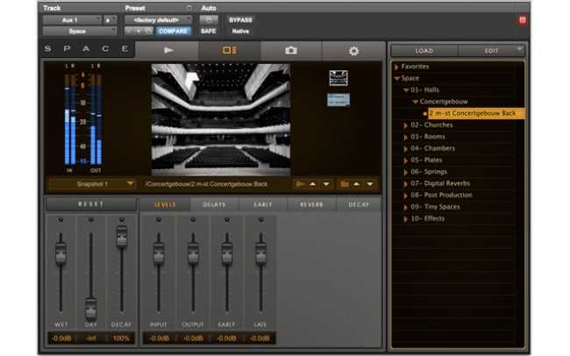The height and width of the screenshot is (356, 570).
Task: Expand the Favorites folder
Action: 396,67
